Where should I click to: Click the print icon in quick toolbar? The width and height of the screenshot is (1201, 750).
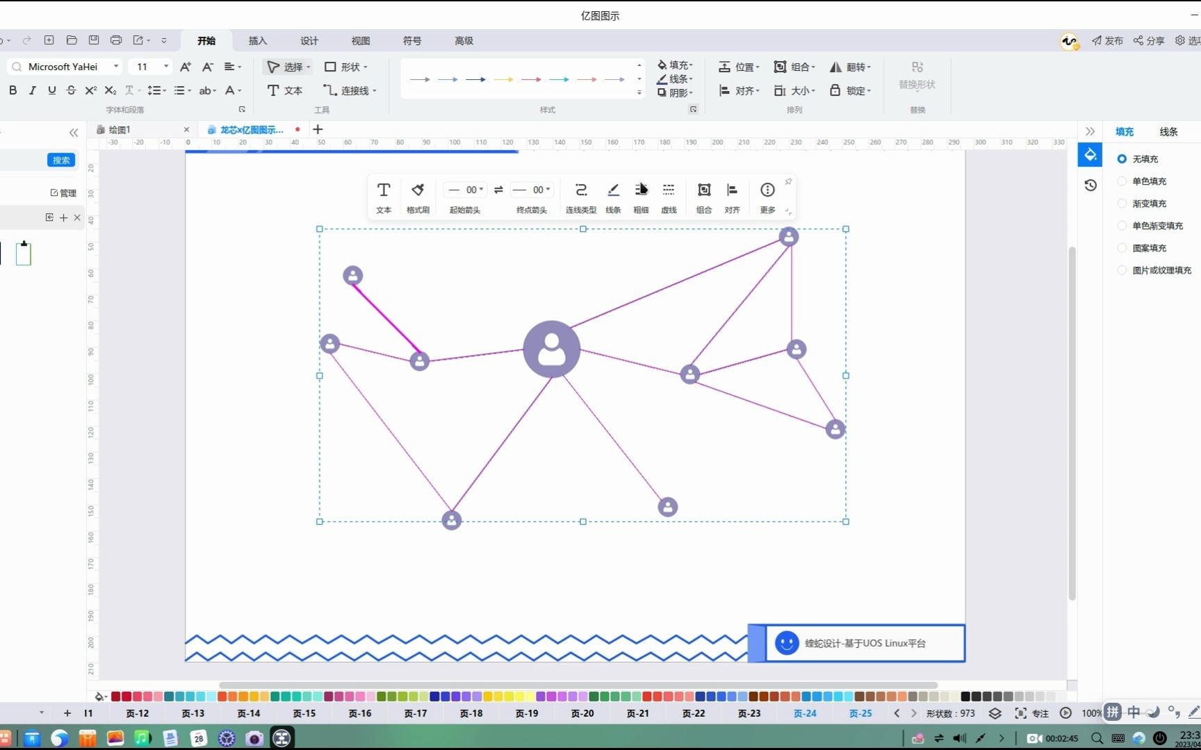tap(116, 40)
